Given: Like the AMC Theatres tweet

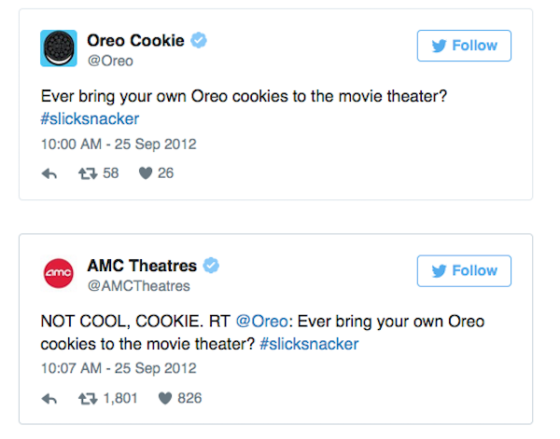Looking at the screenshot, I should tap(165, 398).
